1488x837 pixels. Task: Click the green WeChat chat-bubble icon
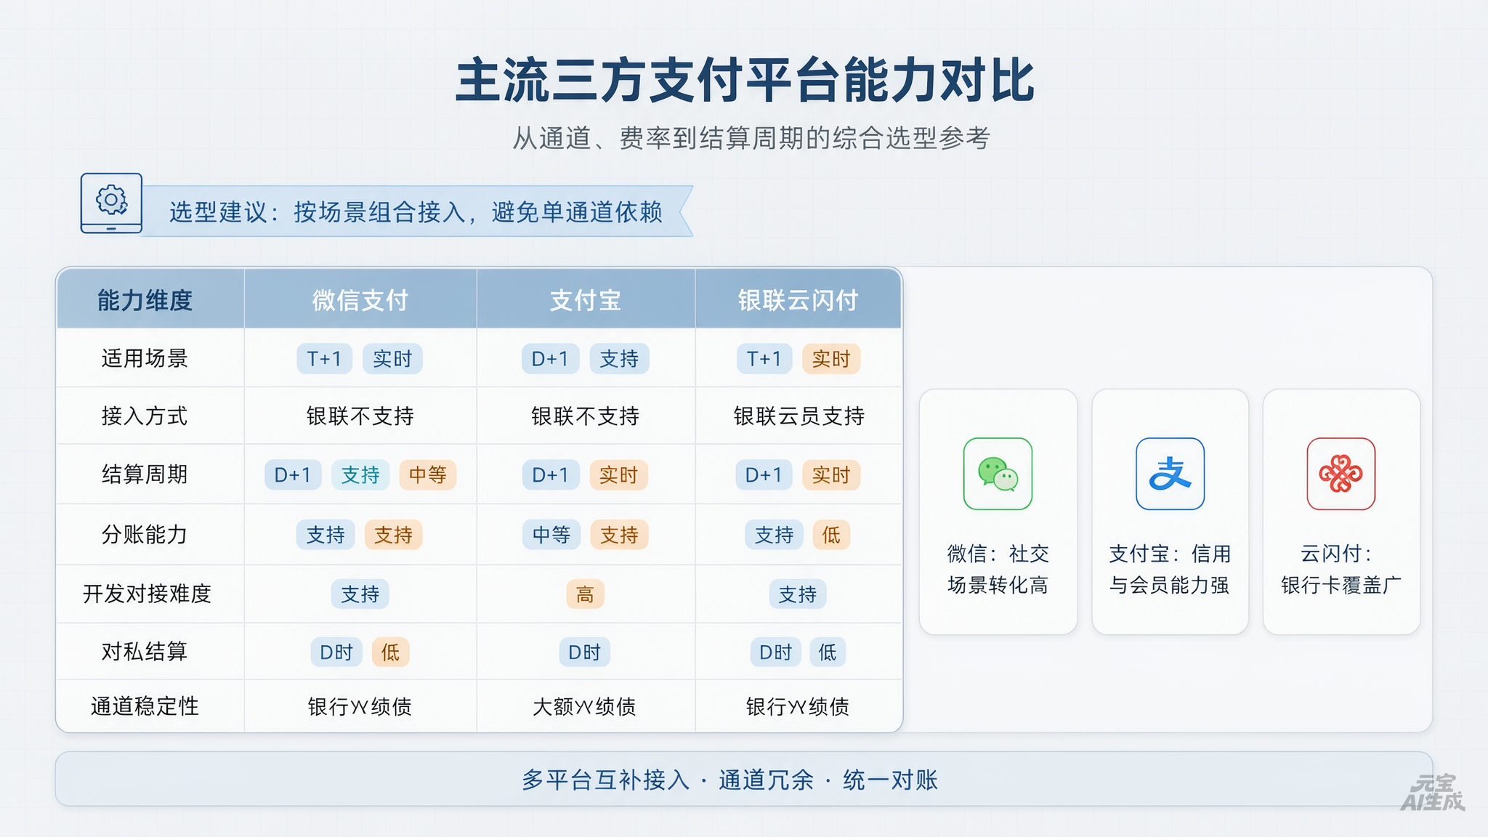(998, 474)
